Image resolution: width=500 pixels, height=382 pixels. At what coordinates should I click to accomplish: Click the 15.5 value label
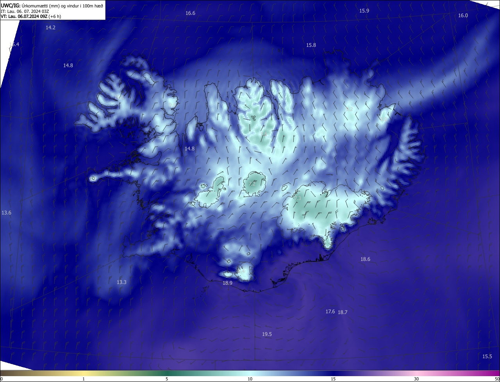tap(487, 357)
